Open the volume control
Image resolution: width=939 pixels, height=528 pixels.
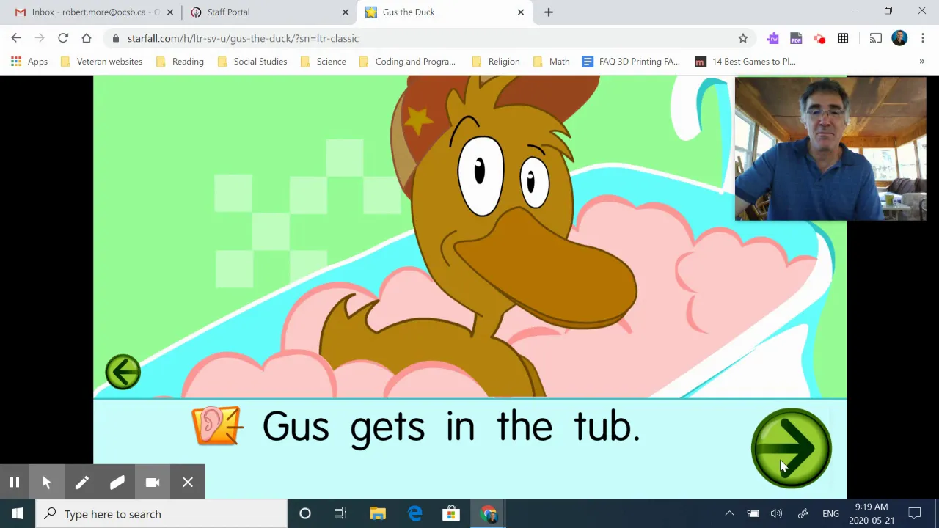pos(776,514)
